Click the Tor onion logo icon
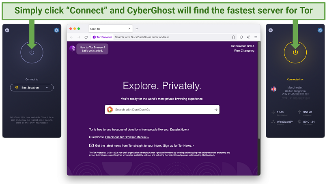The height and width of the screenshot is (184, 327). click(72, 49)
